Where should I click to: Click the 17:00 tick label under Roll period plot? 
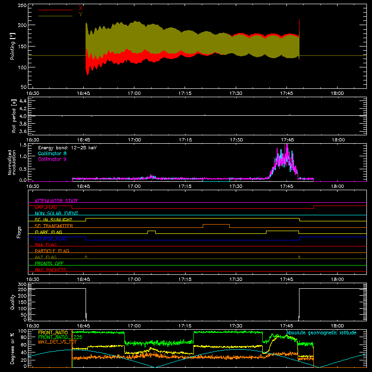click(x=134, y=140)
